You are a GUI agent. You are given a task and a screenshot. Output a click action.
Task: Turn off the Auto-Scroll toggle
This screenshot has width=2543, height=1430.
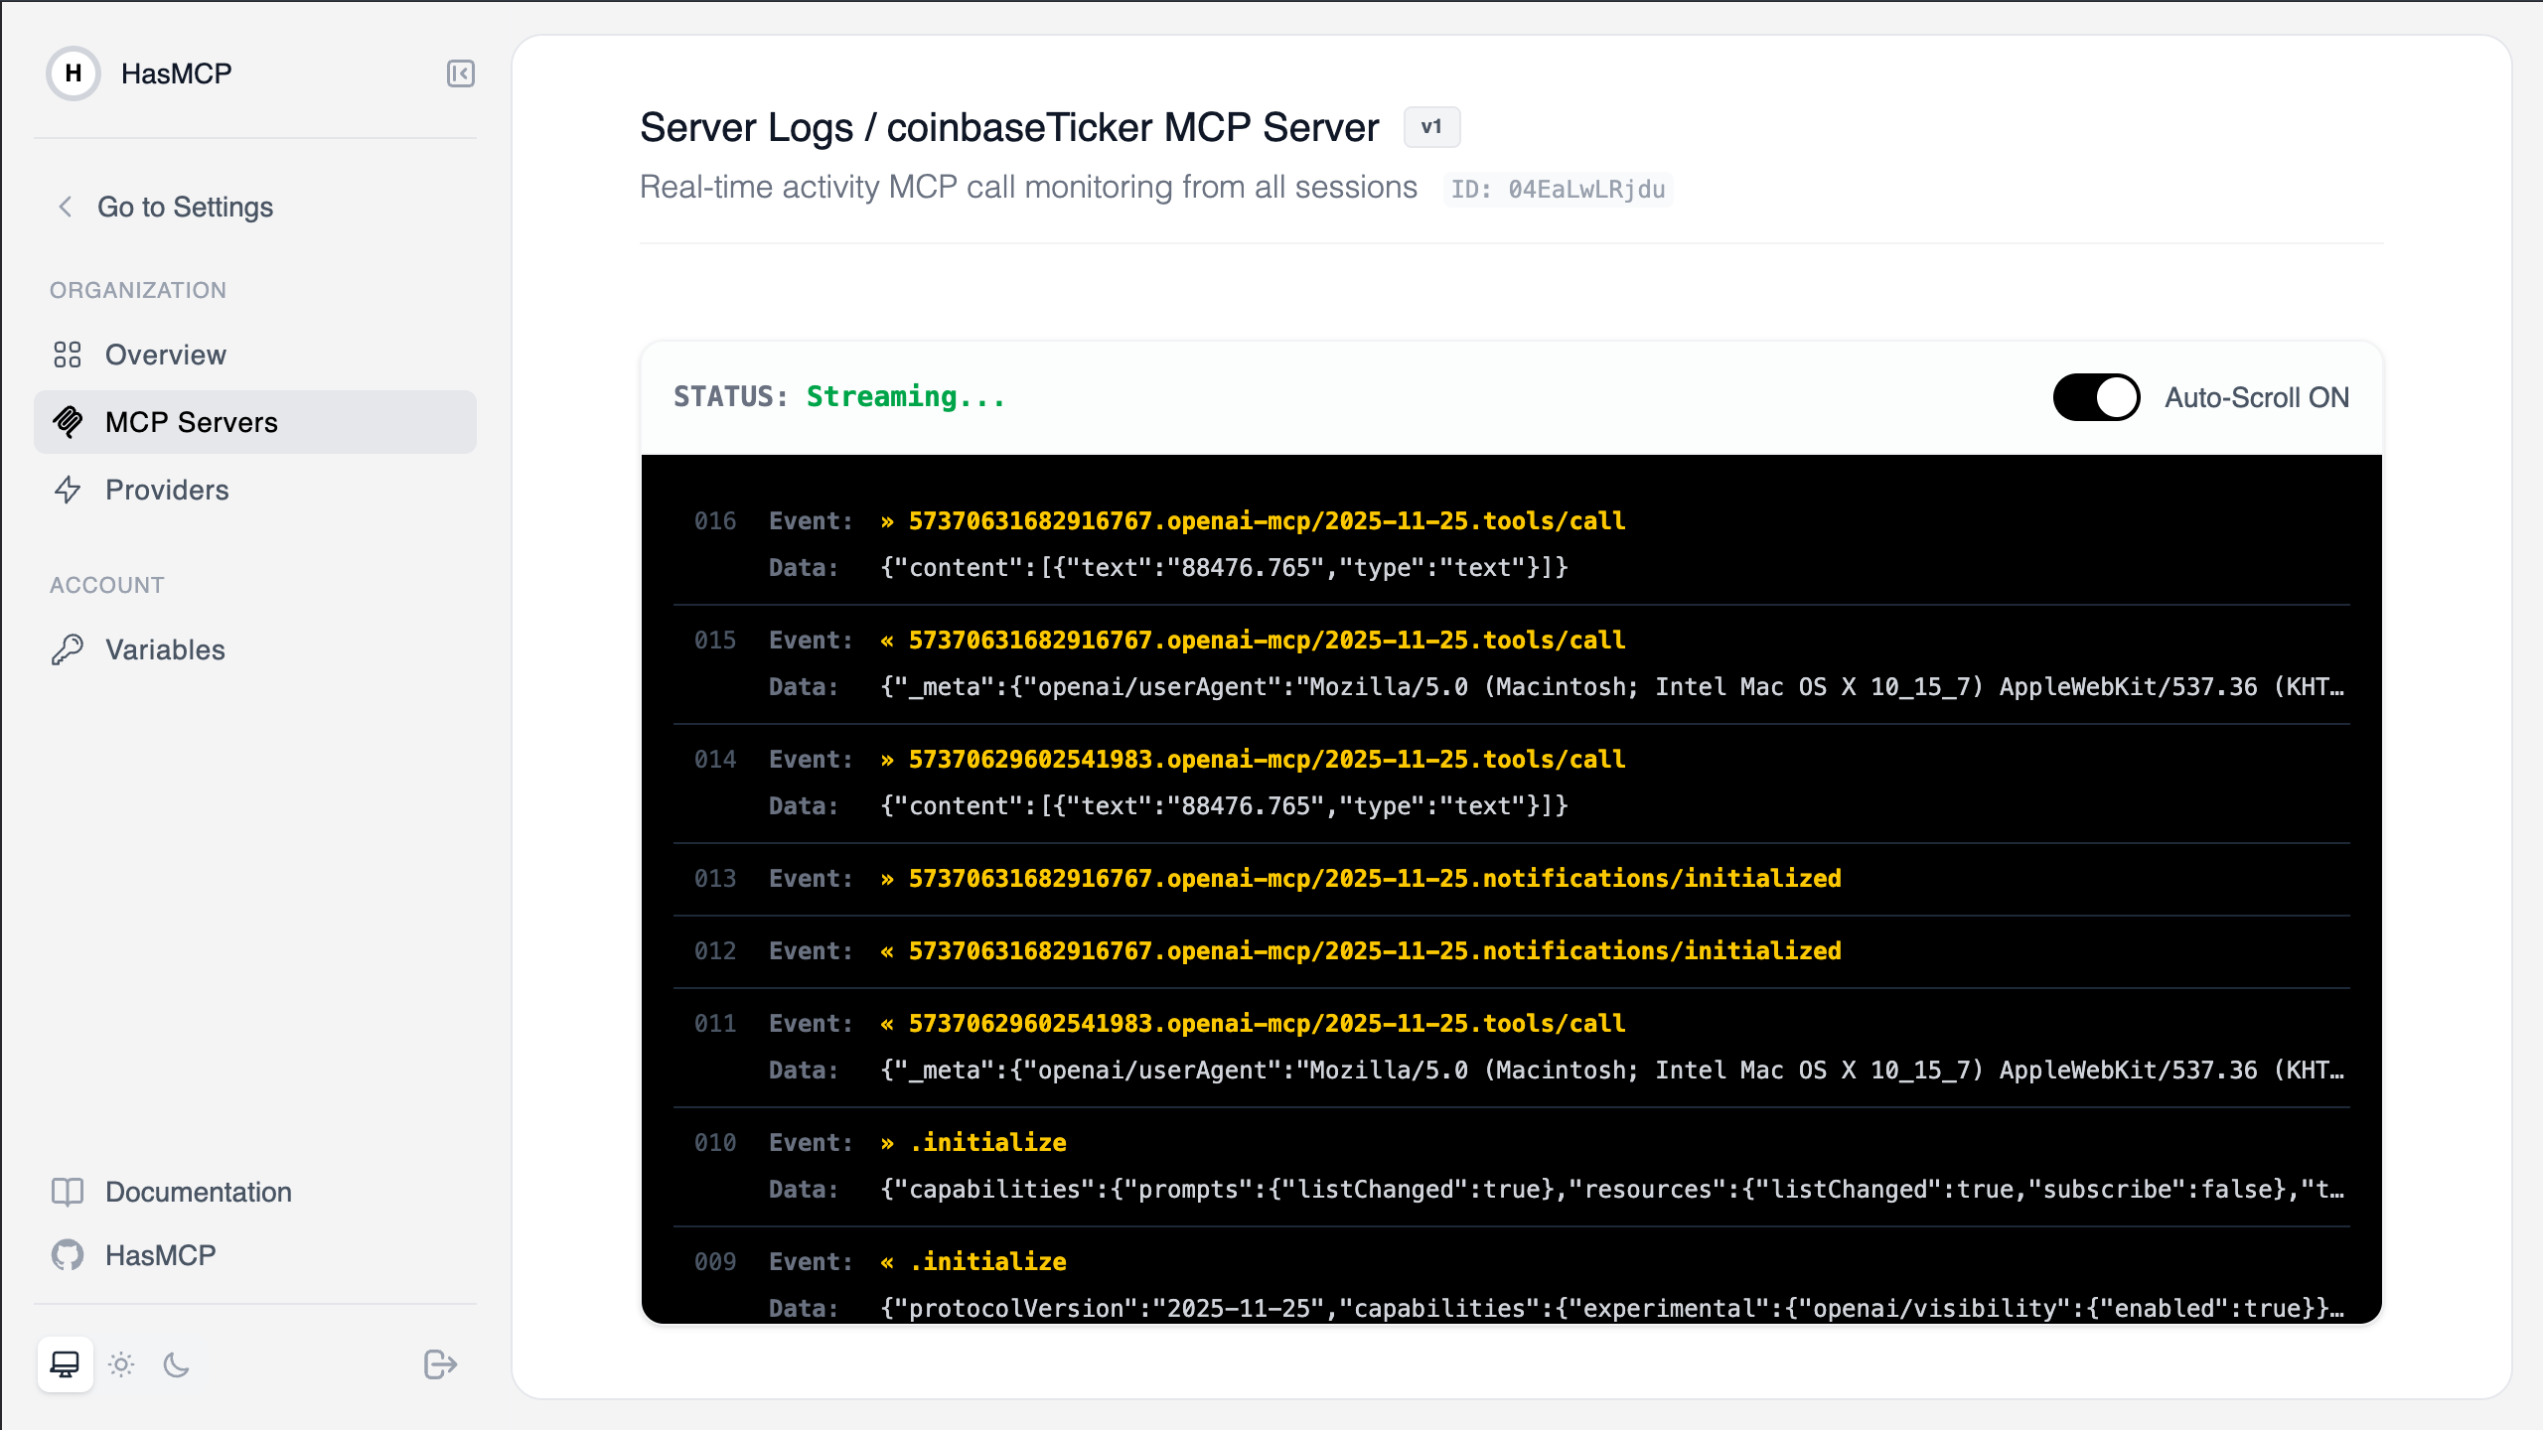pos(2096,396)
